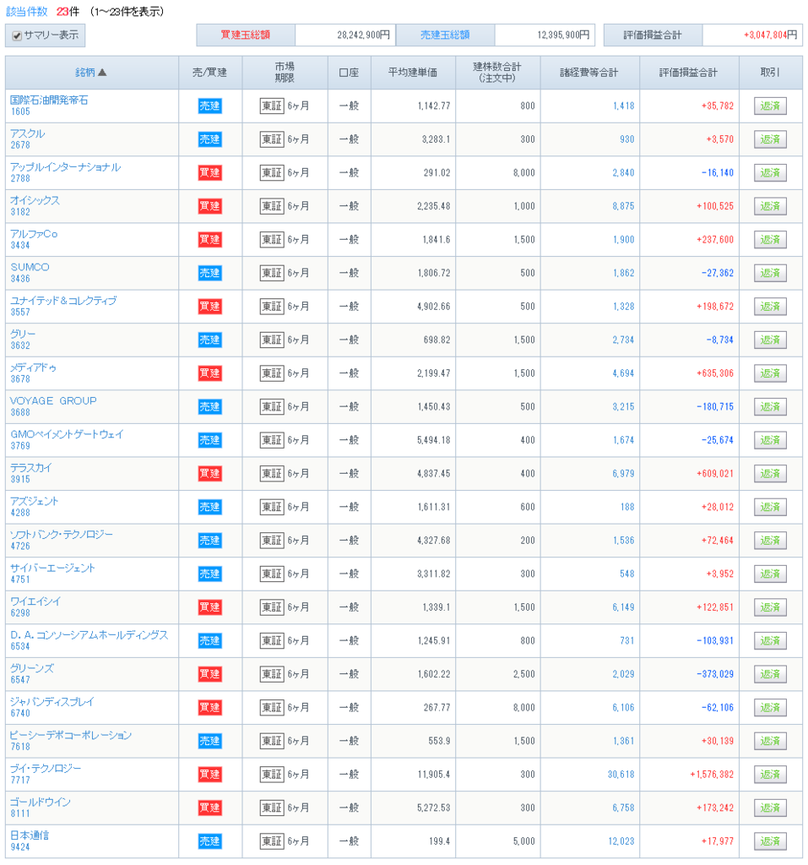Select total 評価損益合計 +3,047,804円
Viewport: 808px width, 865px height.
pyautogui.click(x=770, y=35)
